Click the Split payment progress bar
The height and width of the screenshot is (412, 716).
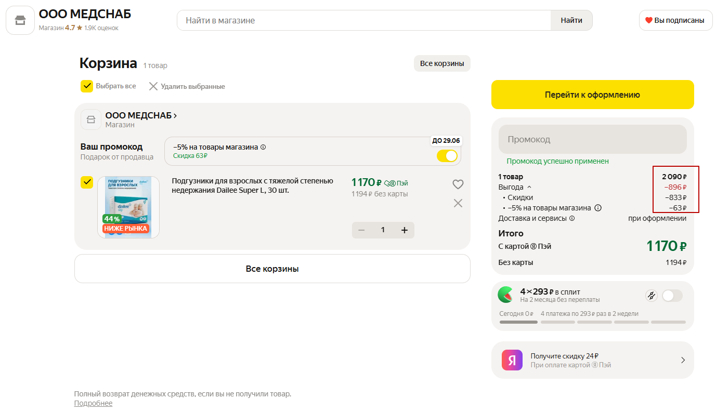click(592, 322)
